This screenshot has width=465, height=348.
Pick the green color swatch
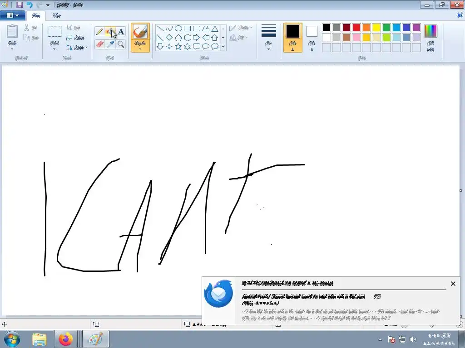point(386,28)
